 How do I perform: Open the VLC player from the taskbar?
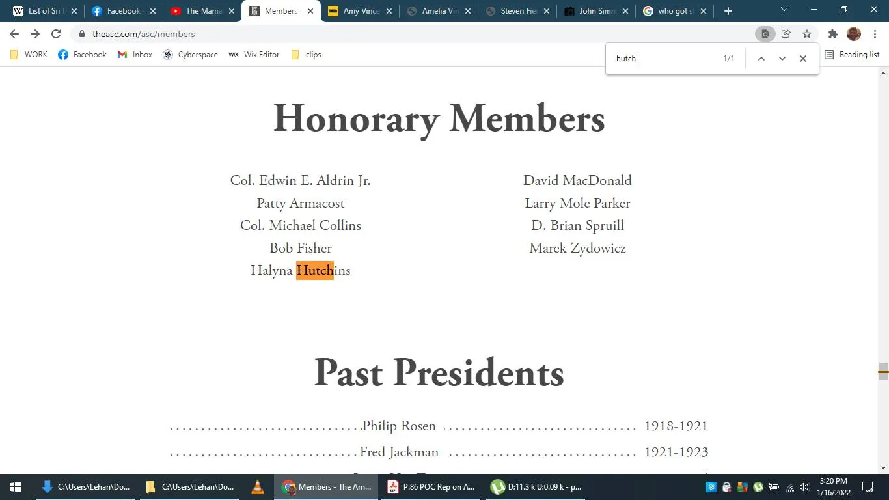(x=257, y=486)
